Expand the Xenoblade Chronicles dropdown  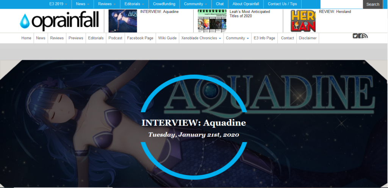coord(201,38)
